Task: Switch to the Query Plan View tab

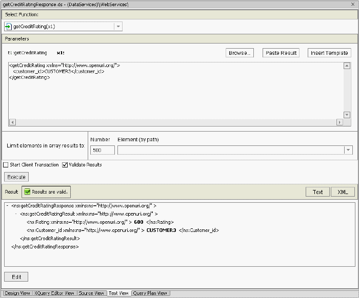Action: tap(150, 293)
